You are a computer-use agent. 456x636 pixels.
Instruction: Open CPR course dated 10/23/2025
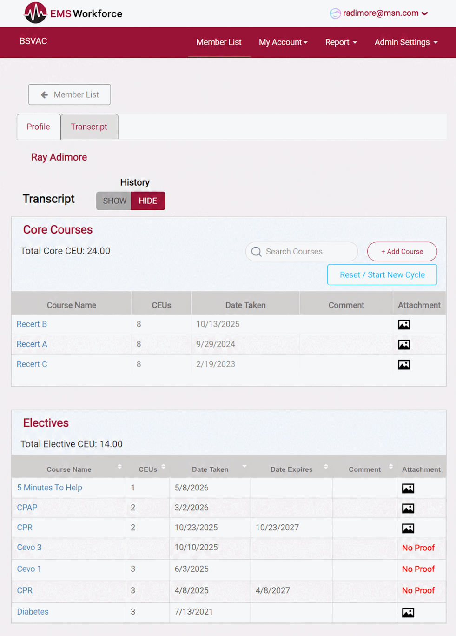[25, 528]
